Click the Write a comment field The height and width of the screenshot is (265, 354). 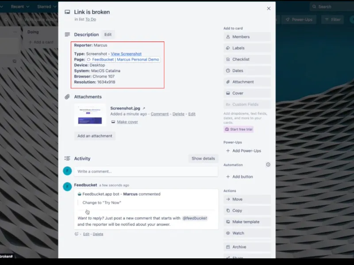[x=146, y=171]
